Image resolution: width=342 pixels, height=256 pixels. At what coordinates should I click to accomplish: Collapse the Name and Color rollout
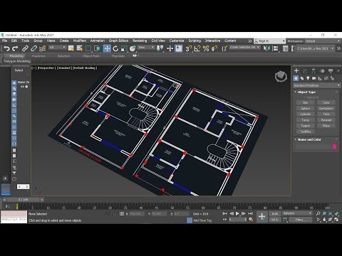(x=309, y=139)
